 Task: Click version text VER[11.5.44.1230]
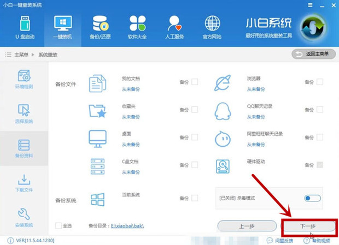[35, 240]
